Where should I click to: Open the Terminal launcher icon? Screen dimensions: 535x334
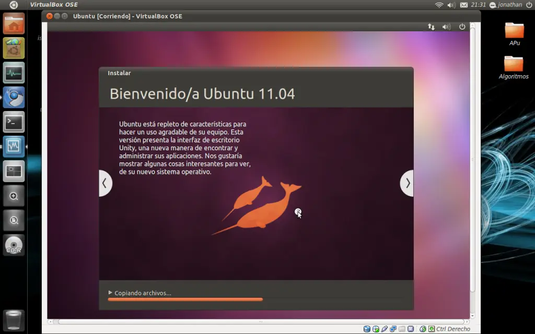pos(14,122)
